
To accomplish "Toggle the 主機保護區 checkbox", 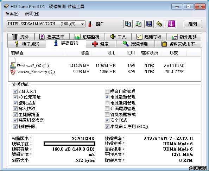I will (15, 114).
